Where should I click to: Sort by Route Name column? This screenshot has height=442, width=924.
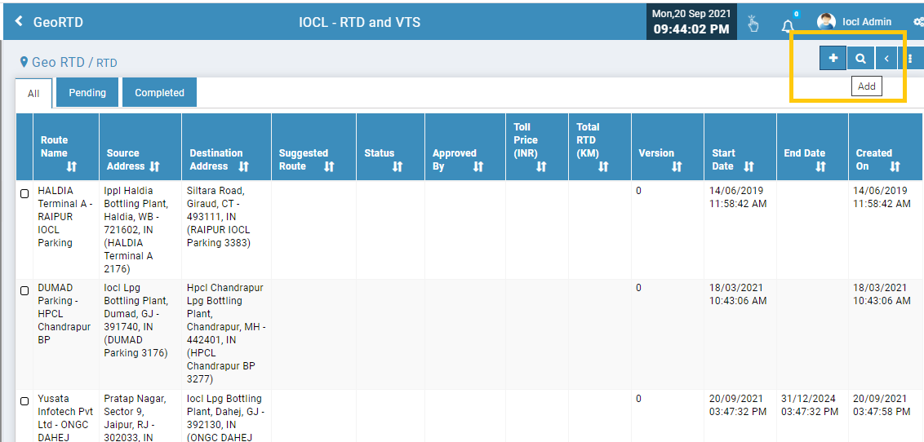(x=71, y=166)
